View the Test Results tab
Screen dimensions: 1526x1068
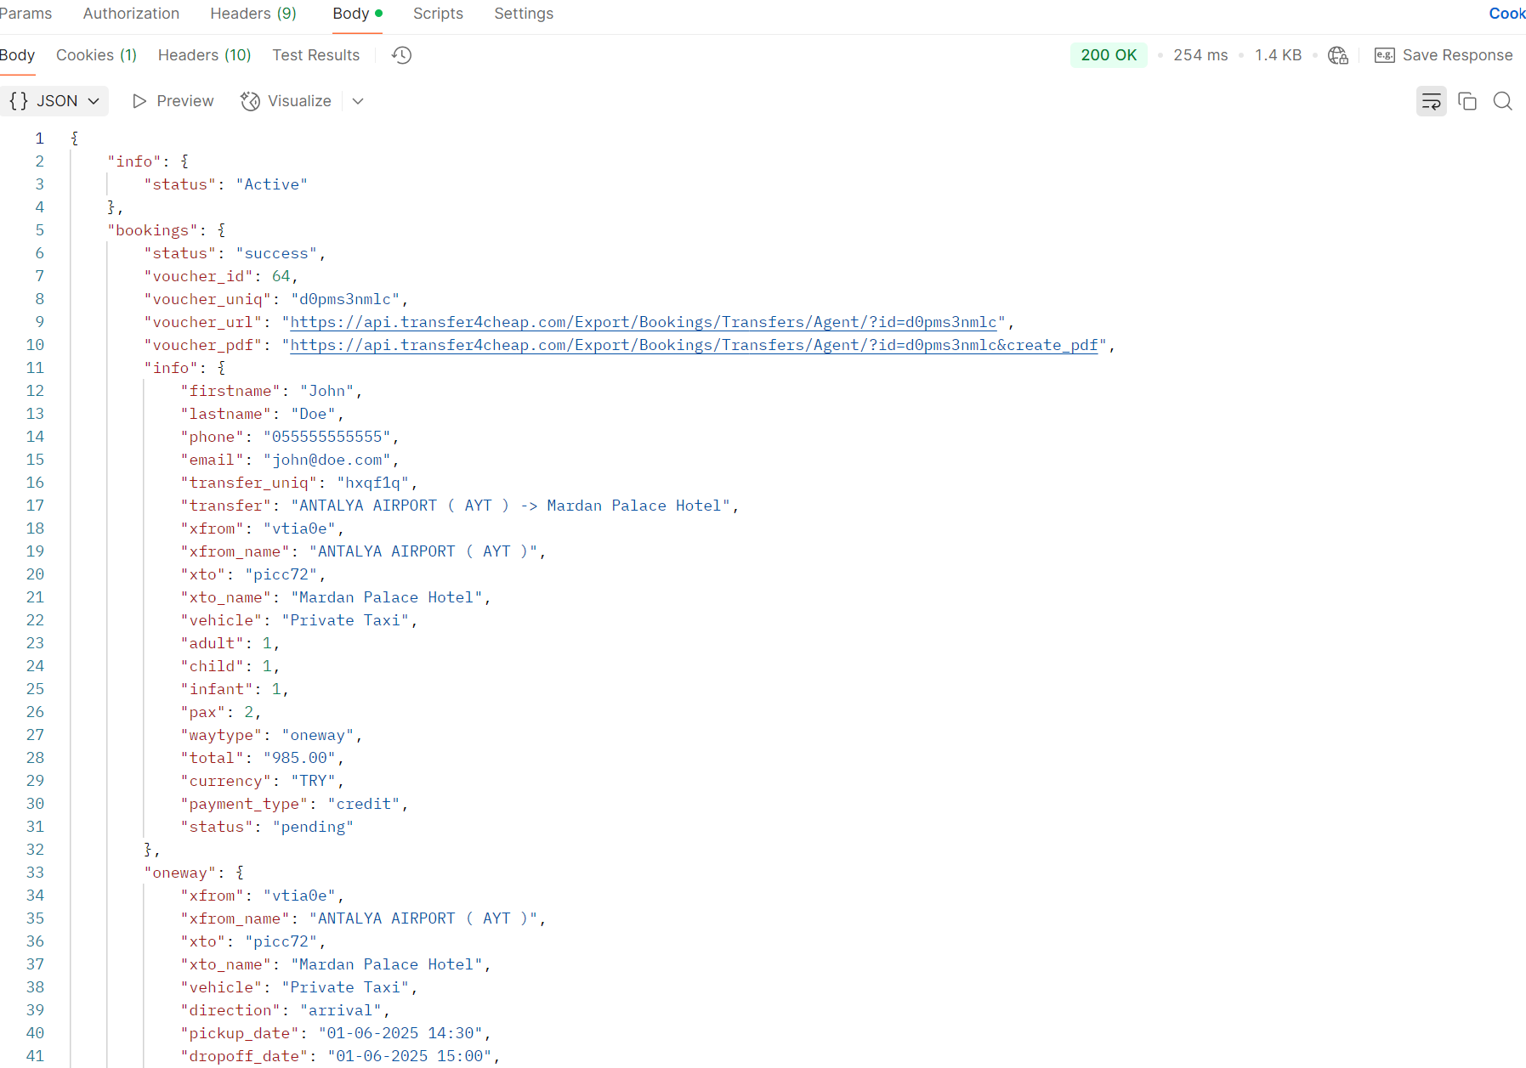pyautogui.click(x=315, y=55)
